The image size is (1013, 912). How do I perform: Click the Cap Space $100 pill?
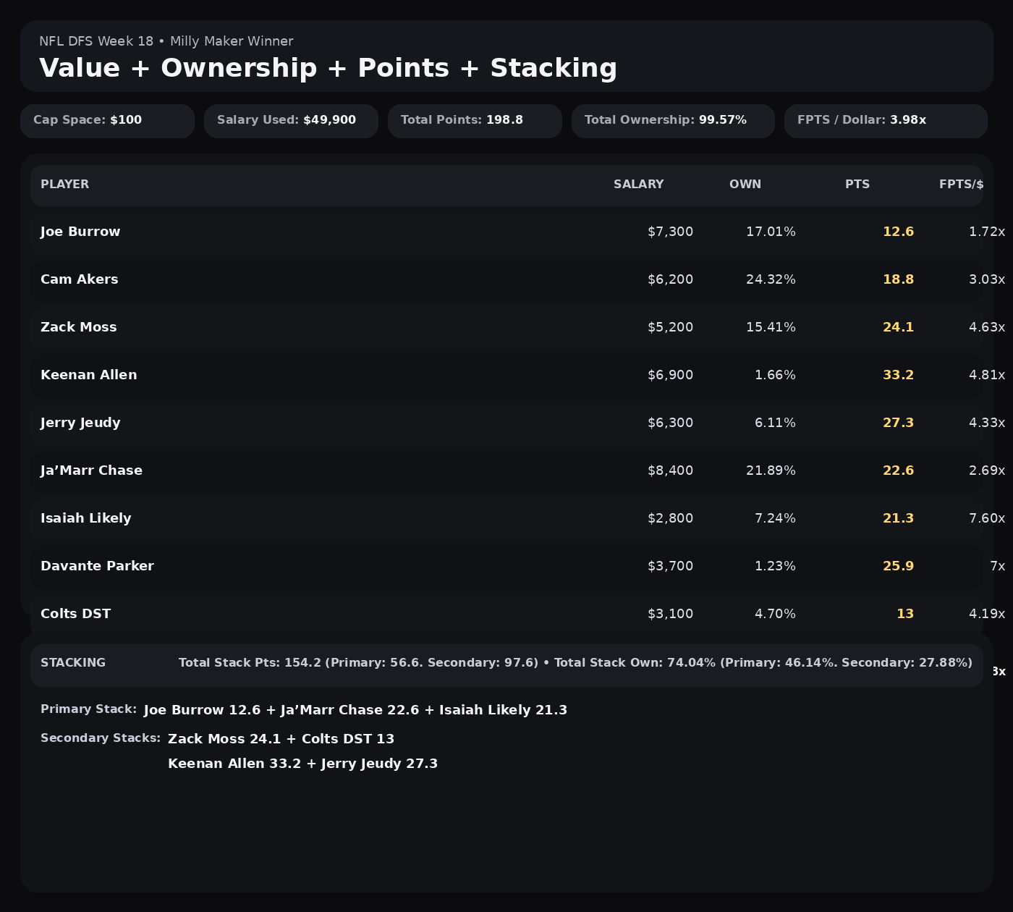107,121
